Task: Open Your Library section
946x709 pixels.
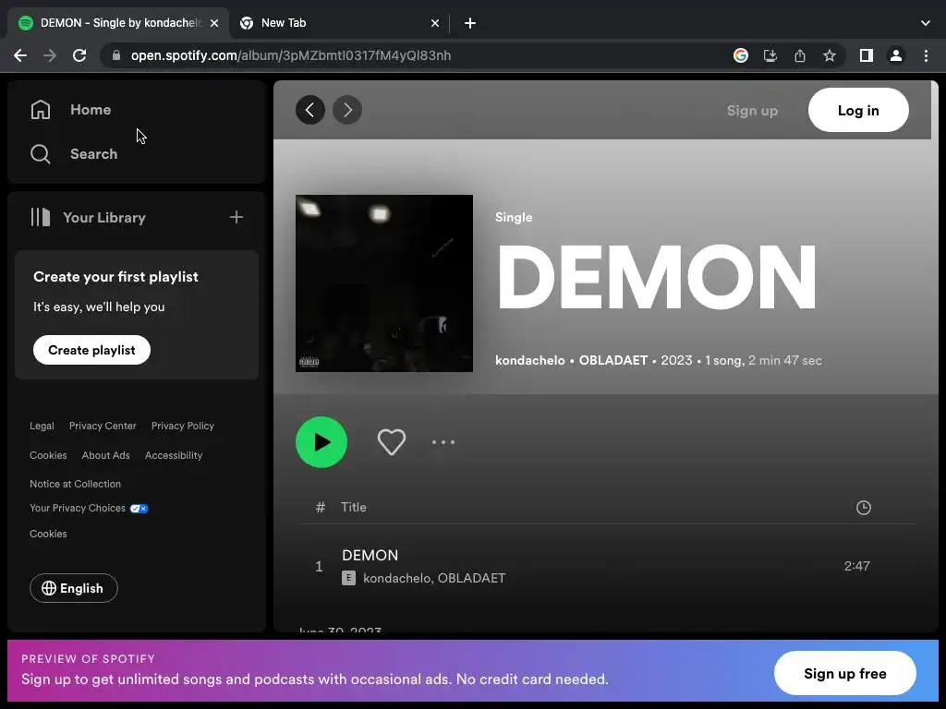Action: click(88, 217)
